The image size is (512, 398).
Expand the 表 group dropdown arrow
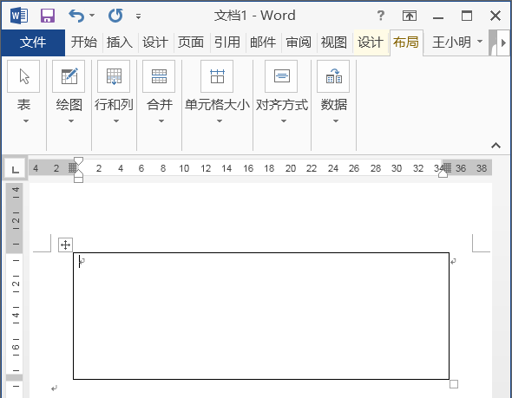click(26, 121)
